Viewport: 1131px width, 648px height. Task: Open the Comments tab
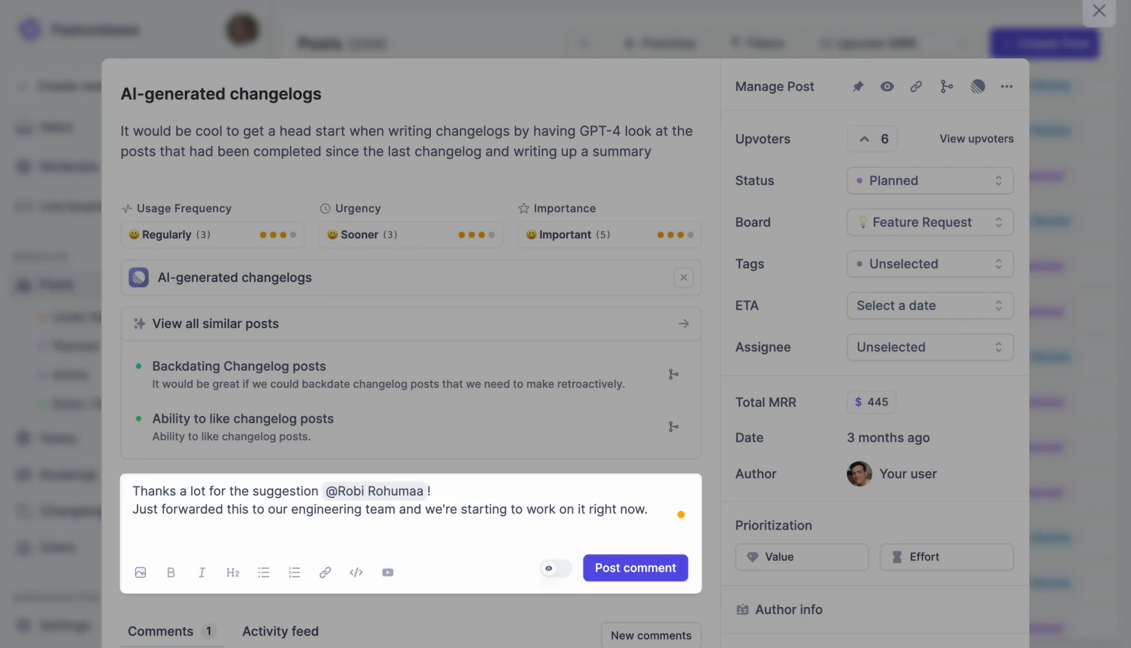[x=160, y=631]
